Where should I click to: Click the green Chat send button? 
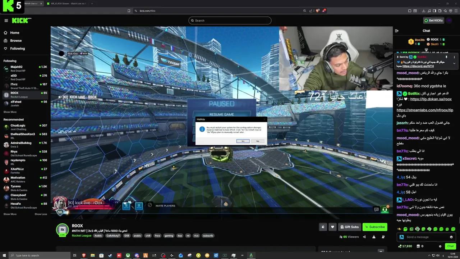click(x=450, y=246)
